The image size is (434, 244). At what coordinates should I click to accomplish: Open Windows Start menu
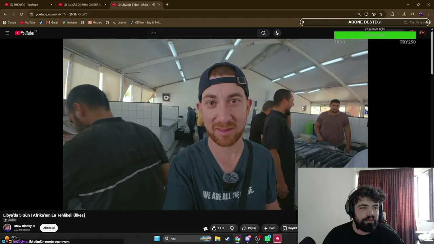pos(157,239)
